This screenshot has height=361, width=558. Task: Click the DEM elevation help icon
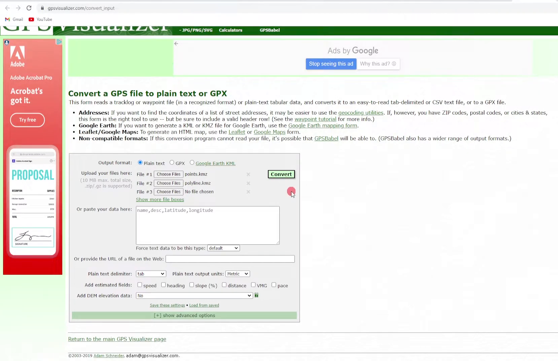coord(256,295)
